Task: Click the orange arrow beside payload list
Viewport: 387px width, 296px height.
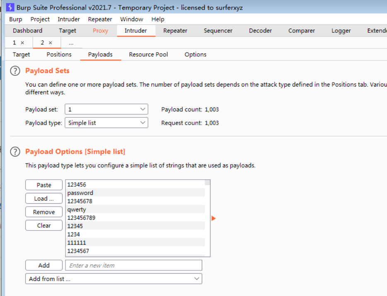Action: [213, 218]
